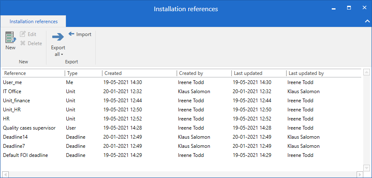
Task: Maximize the Installation references window
Action: tap(349, 8)
